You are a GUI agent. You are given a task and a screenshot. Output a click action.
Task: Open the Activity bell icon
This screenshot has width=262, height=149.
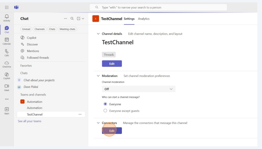click(x=7, y=17)
